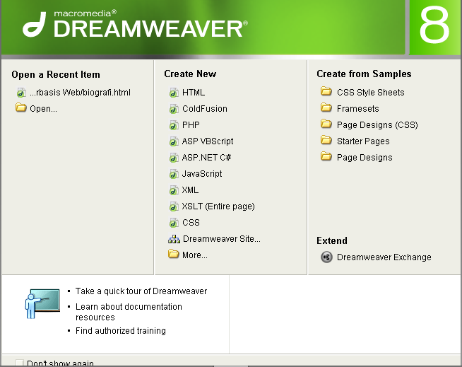Toggle the Don't show again checkbox
This screenshot has width=462, height=367.
(20, 363)
